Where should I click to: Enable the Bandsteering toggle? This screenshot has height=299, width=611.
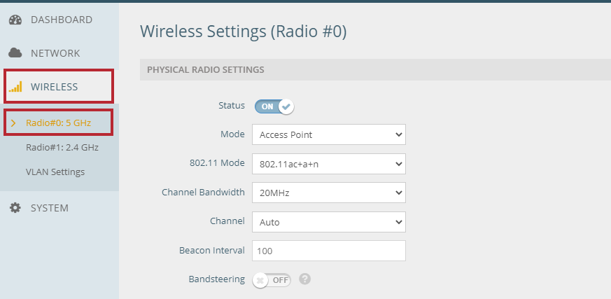(272, 280)
